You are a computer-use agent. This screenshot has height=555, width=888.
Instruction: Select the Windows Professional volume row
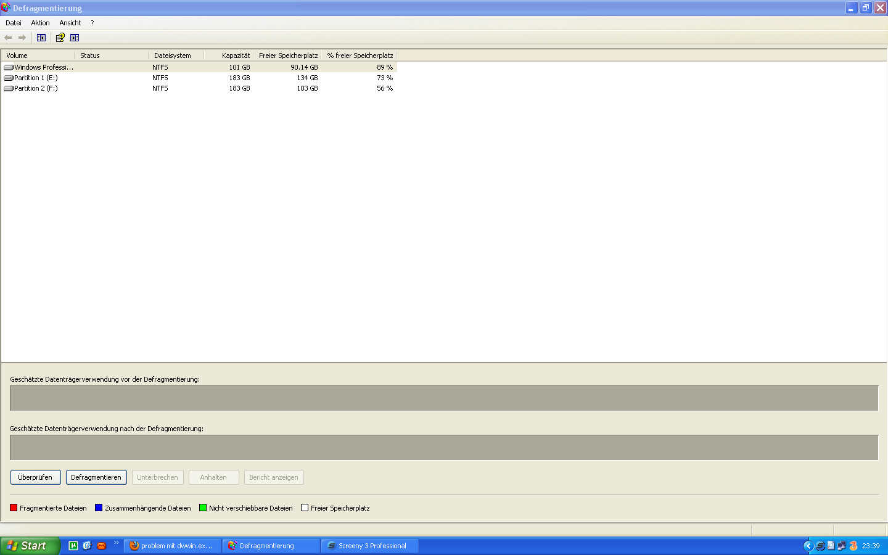coord(199,67)
